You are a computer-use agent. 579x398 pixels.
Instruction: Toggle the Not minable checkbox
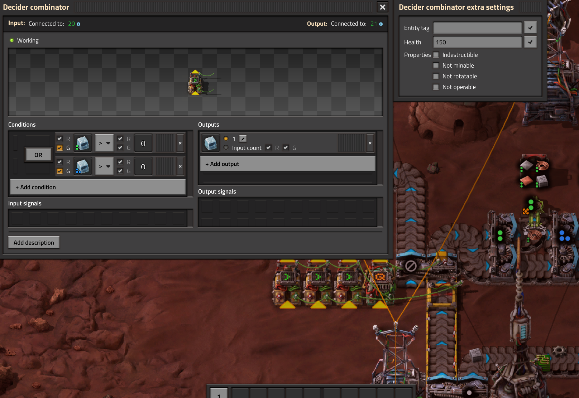click(436, 65)
